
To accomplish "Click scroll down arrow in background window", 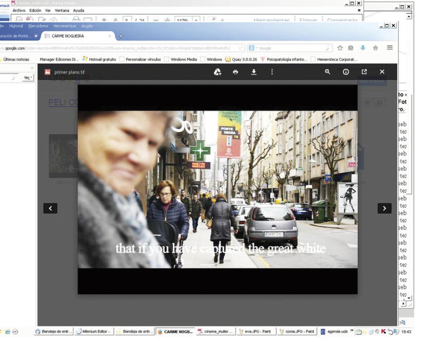I will pos(410,298).
